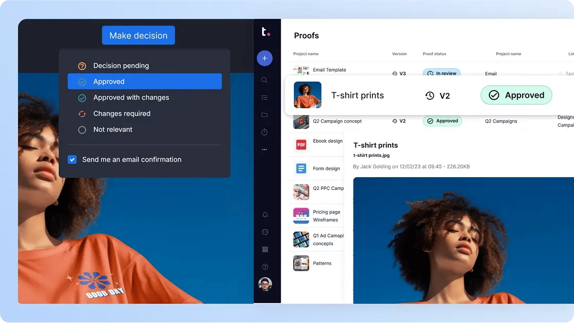This screenshot has height=323, width=574.
Task: Click the user avatar in sidebar
Action: coord(265,284)
